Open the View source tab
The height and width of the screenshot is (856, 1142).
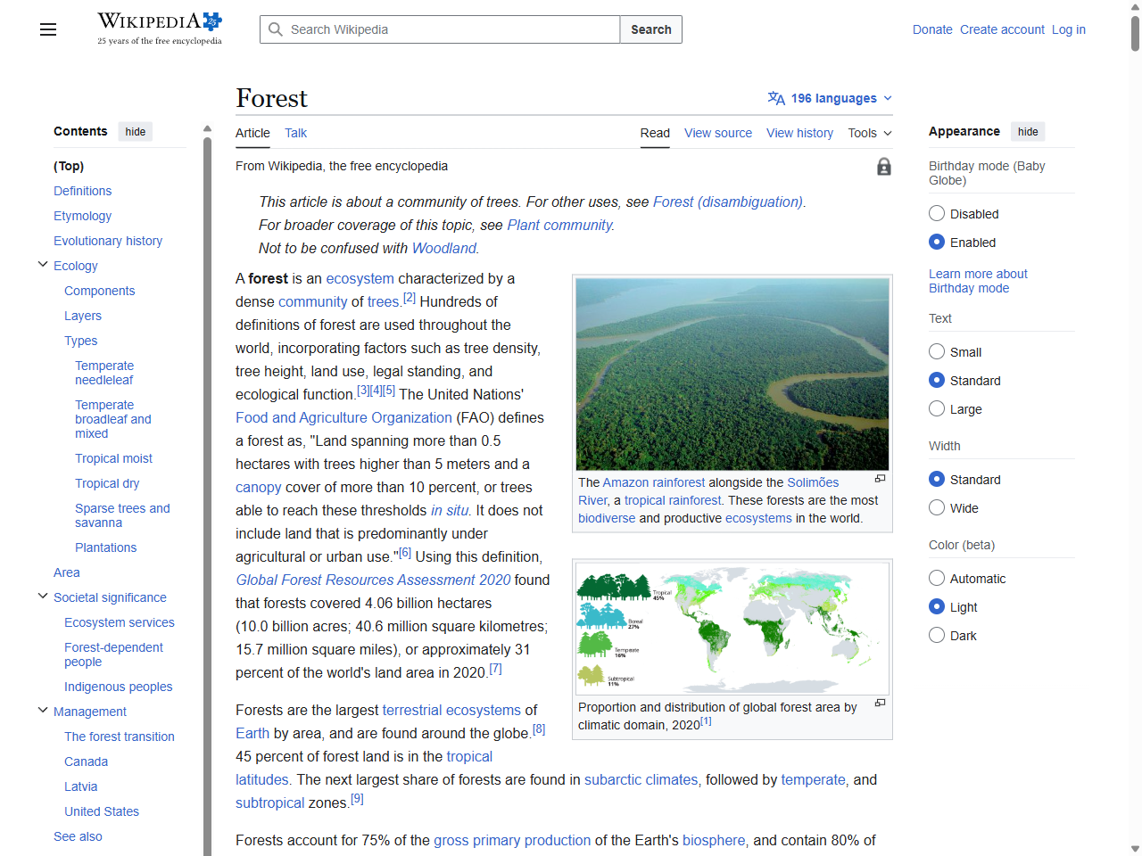[718, 133]
